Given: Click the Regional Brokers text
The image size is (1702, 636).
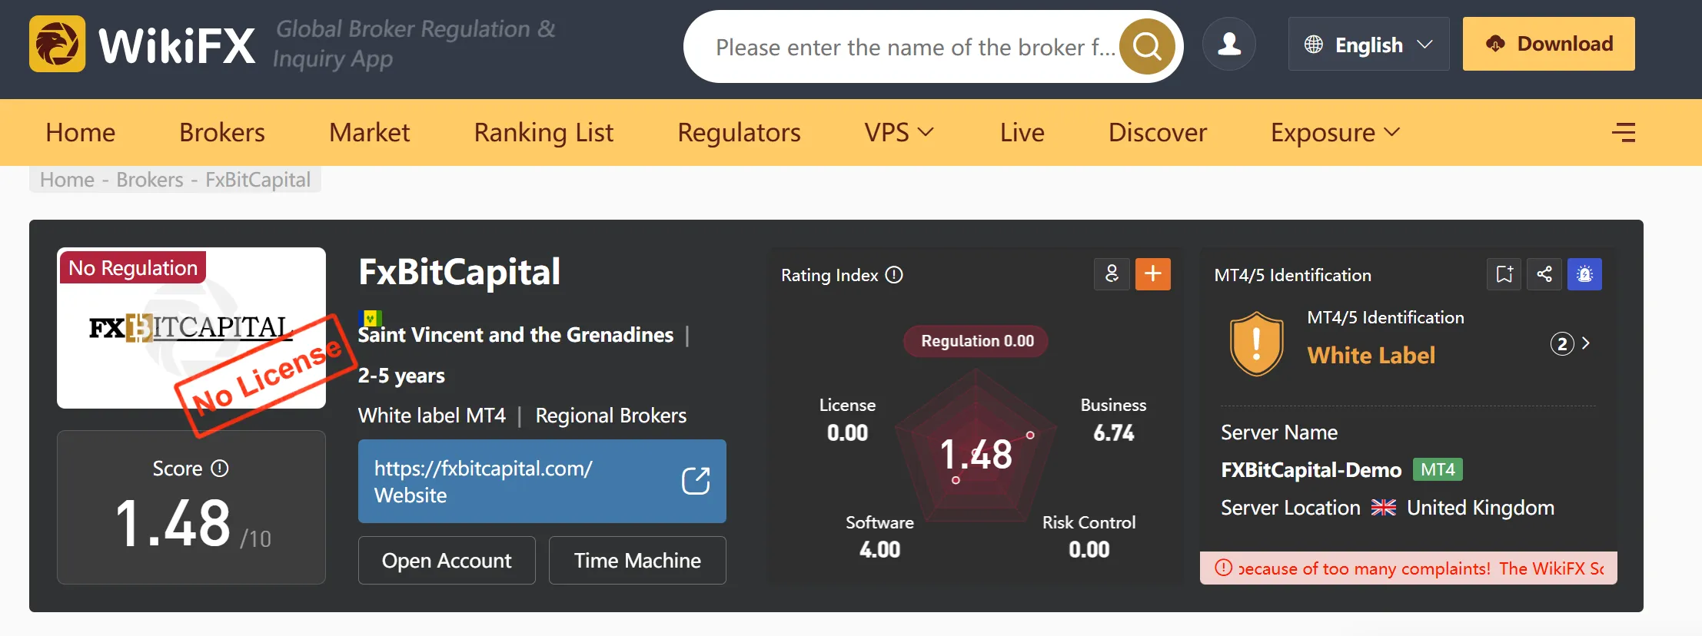Looking at the screenshot, I should tap(611, 416).
